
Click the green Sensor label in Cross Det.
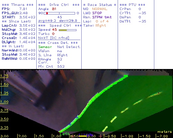(x=45, y=47)
